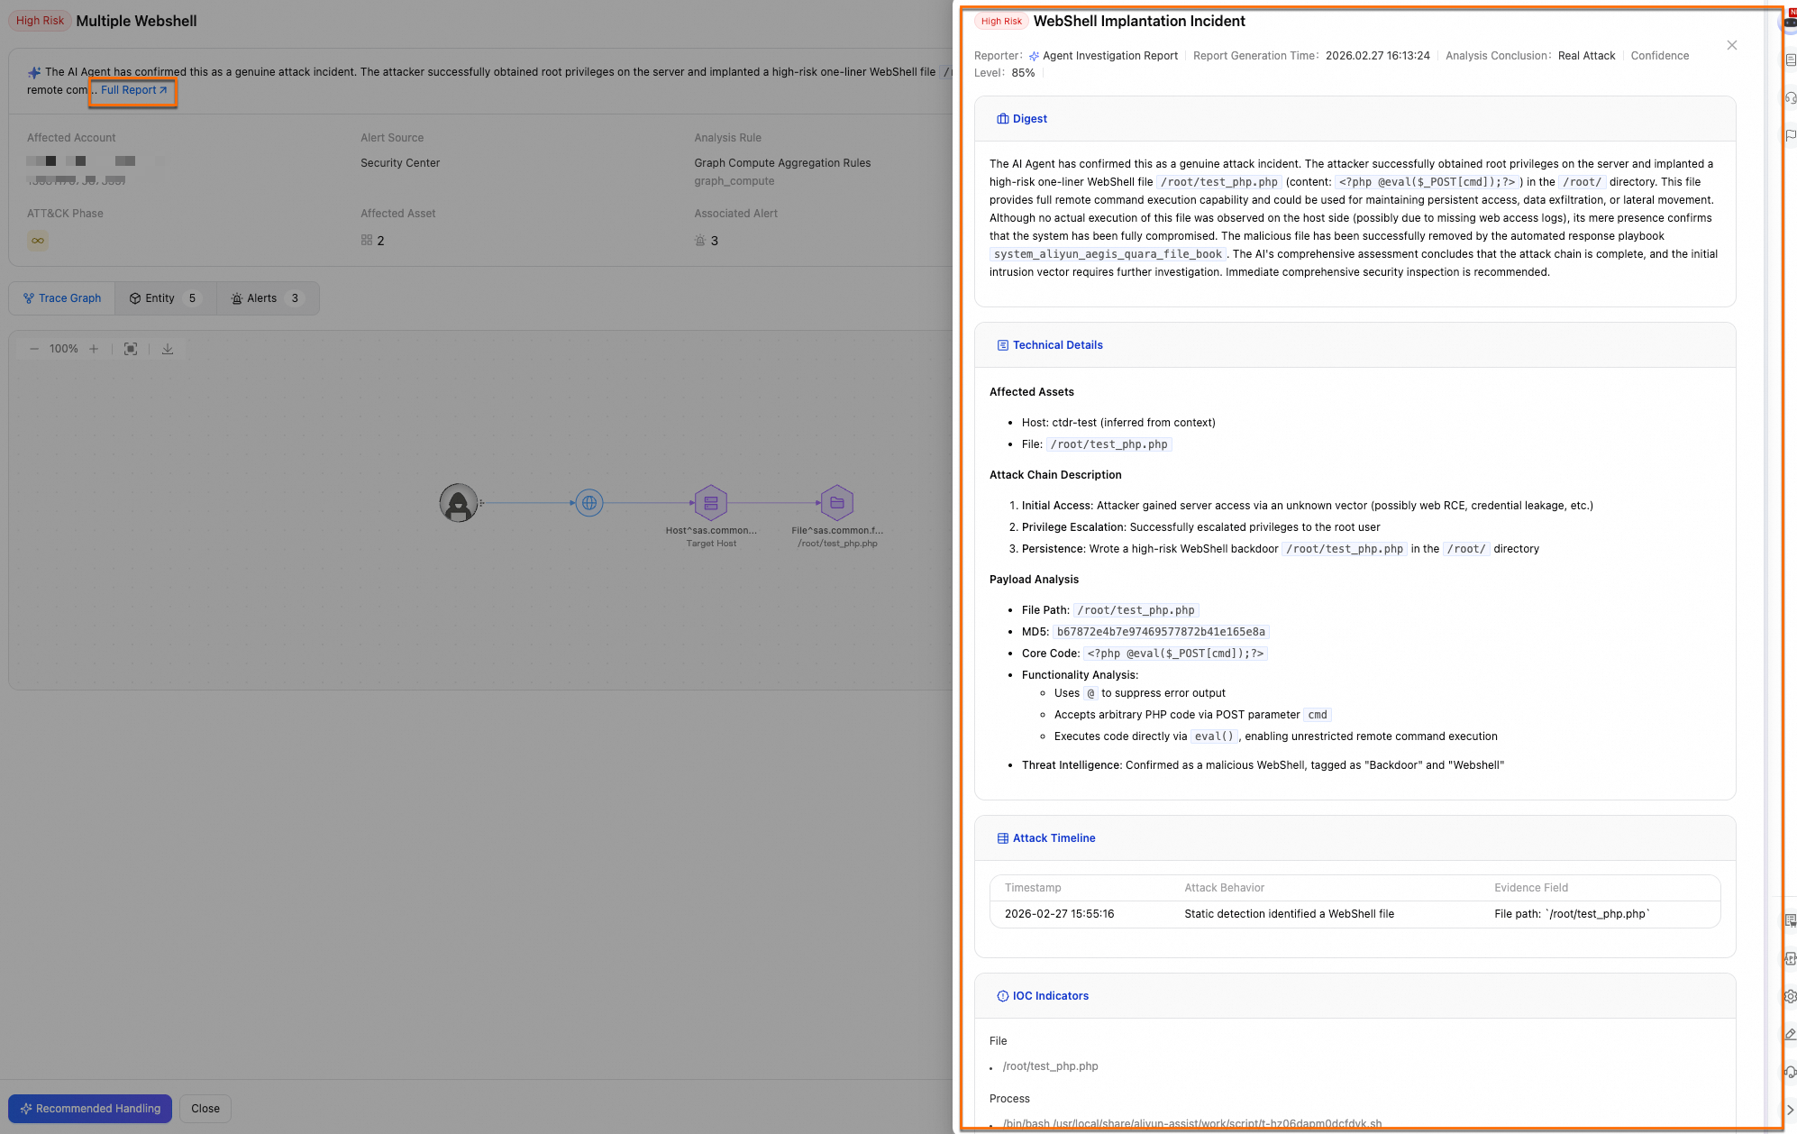The height and width of the screenshot is (1134, 1797).
Task: Click the settings gear in right sidebar
Action: (1790, 996)
